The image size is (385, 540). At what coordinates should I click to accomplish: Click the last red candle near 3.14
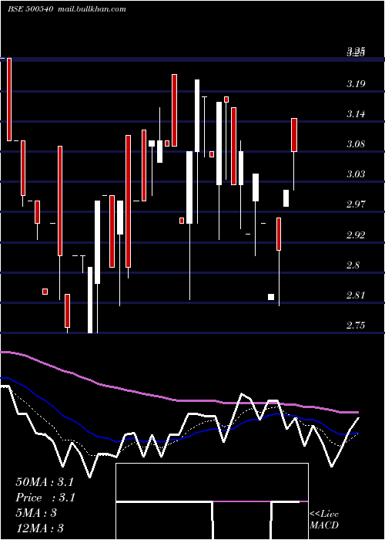click(x=294, y=135)
